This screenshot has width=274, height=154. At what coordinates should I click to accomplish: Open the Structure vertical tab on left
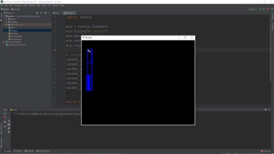pyautogui.click(x=1, y=129)
